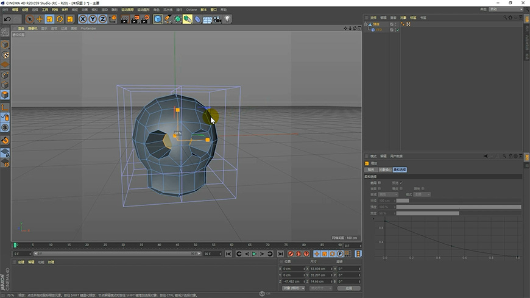Open the Octane menu
The image size is (530, 298).
click(191, 10)
